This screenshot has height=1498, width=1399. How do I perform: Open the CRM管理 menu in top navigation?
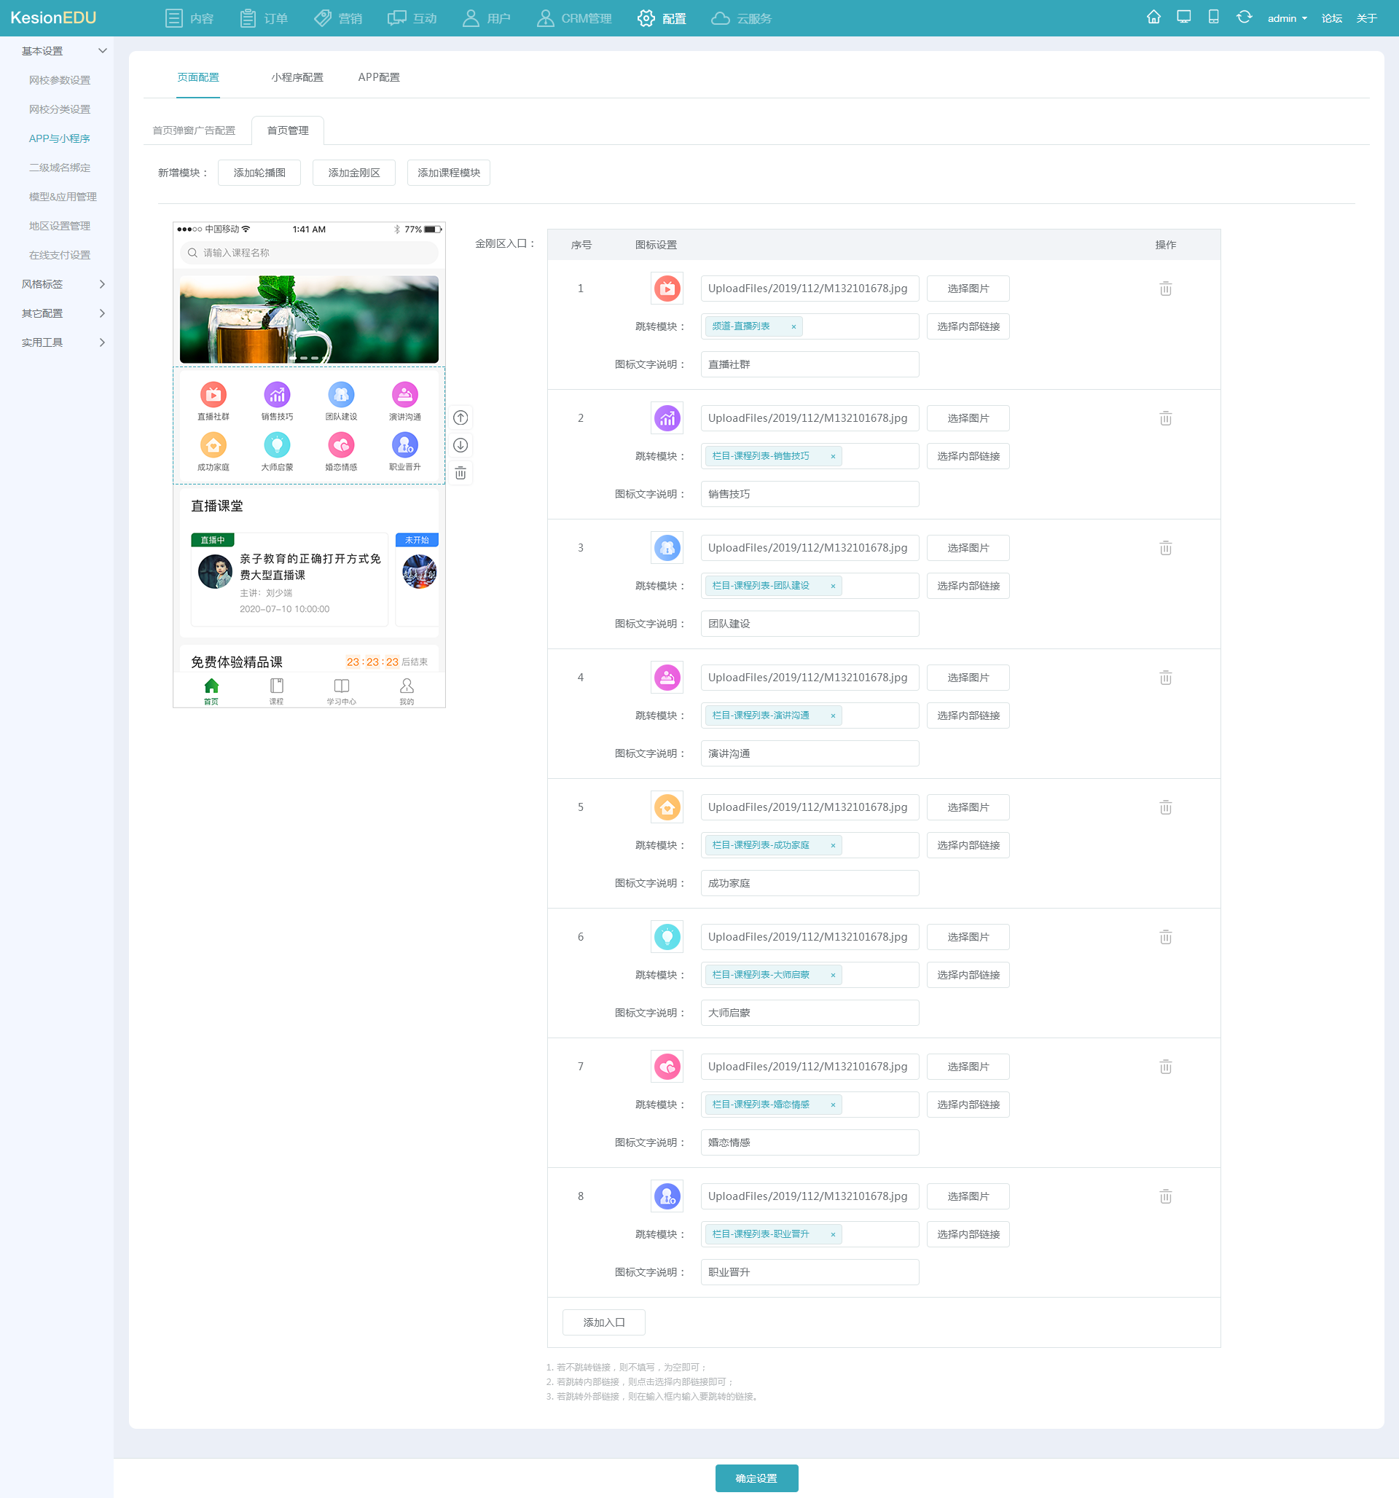[574, 18]
